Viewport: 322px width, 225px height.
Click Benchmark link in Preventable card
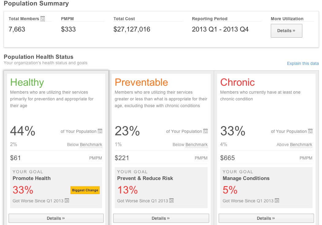point(197,145)
